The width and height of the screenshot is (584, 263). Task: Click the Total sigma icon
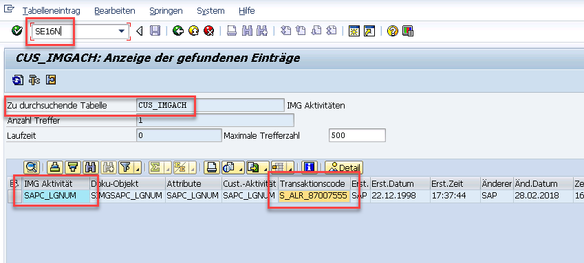click(x=156, y=168)
